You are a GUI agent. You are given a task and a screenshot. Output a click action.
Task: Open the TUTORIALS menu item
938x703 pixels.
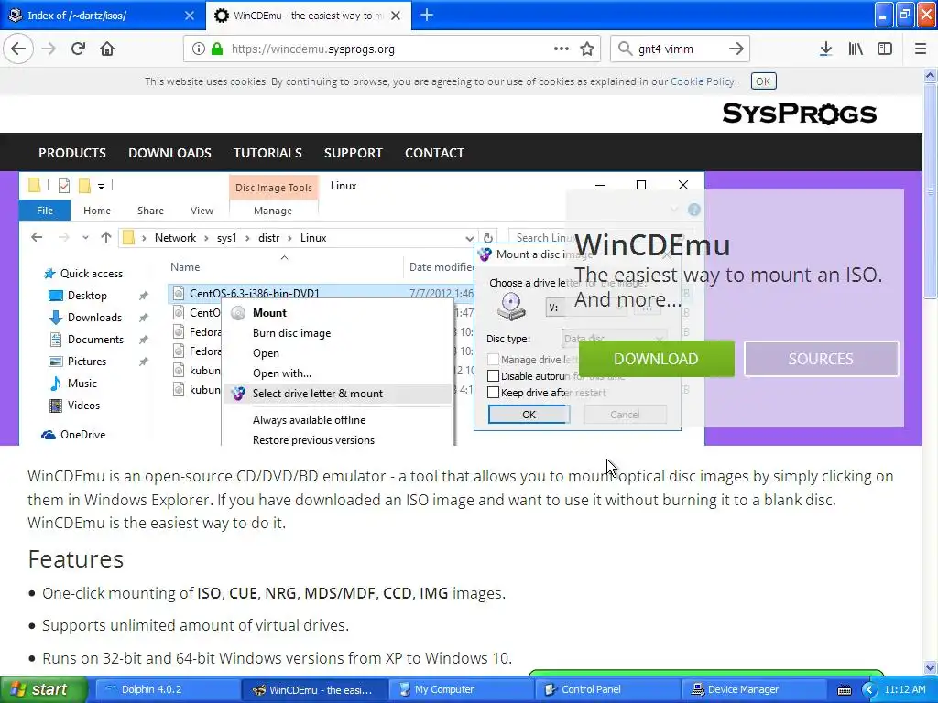267,153
